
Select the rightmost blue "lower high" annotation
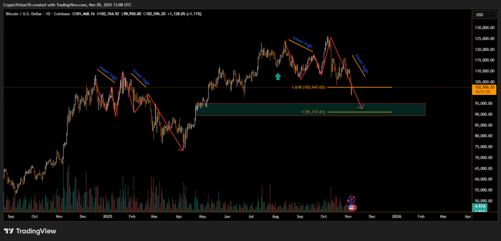coord(361,62)
